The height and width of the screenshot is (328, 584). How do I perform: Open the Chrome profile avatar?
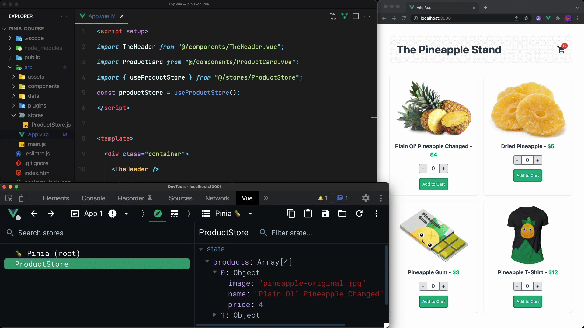click(x=568, y=18)
